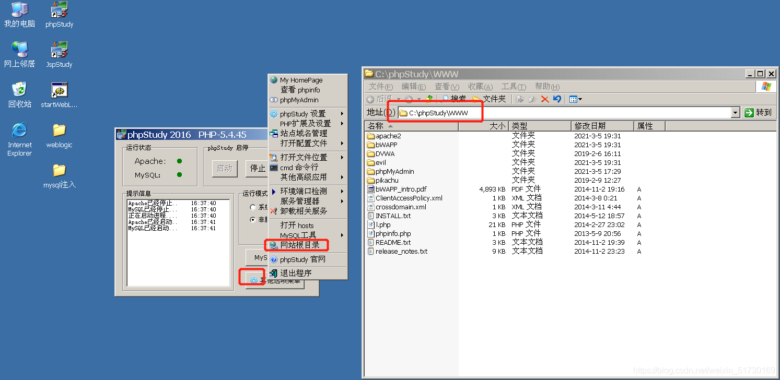Expand the address bar dropdown list
Viewport: 780px width, 380px height.
(x=736, y=112)
